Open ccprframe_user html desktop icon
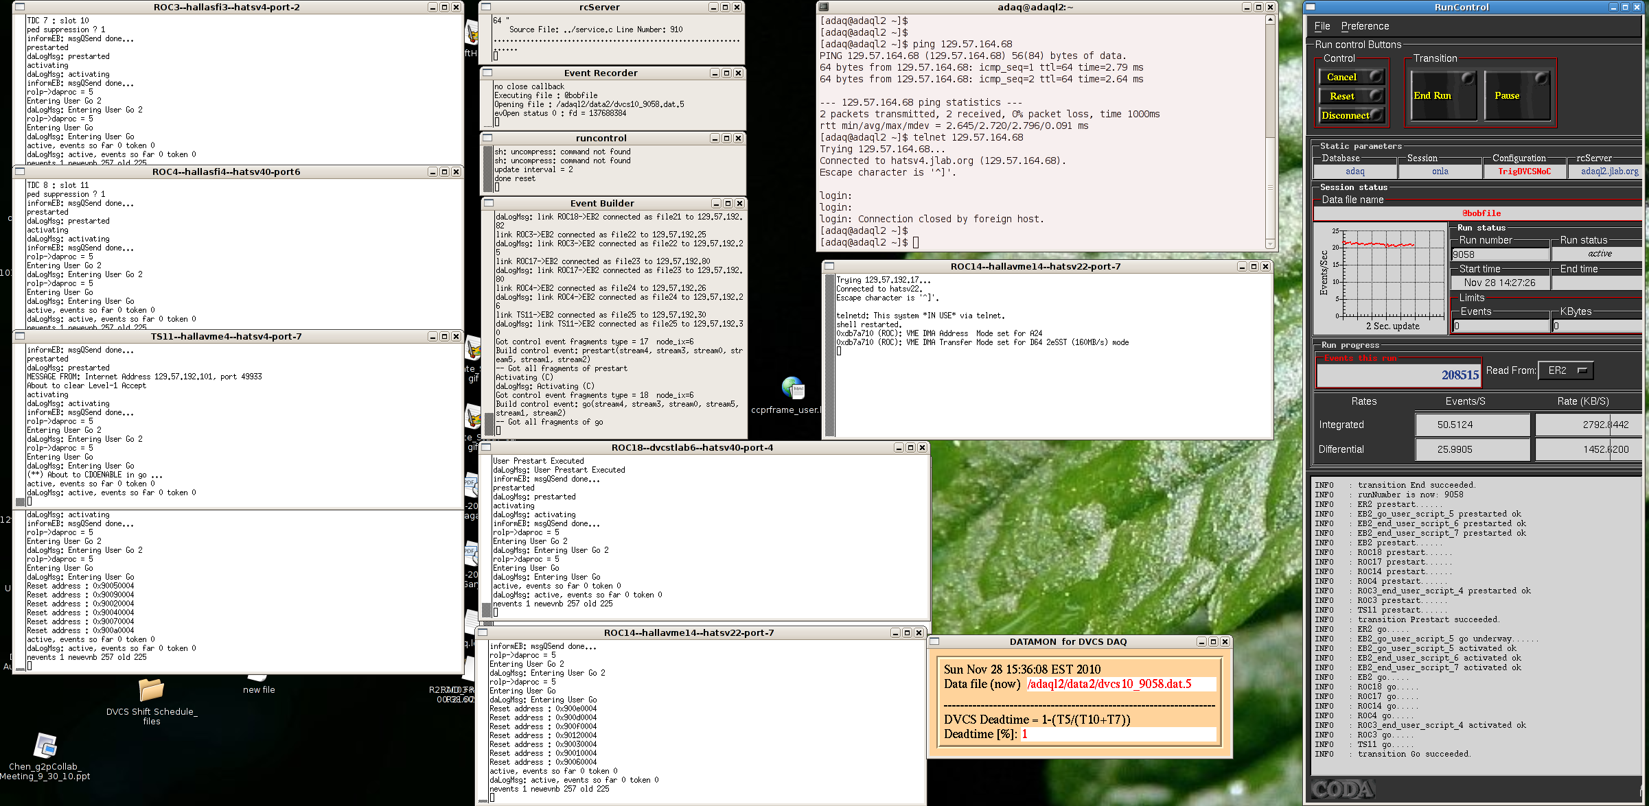Viewport: 1649px width, 806px height. (792, 396)
